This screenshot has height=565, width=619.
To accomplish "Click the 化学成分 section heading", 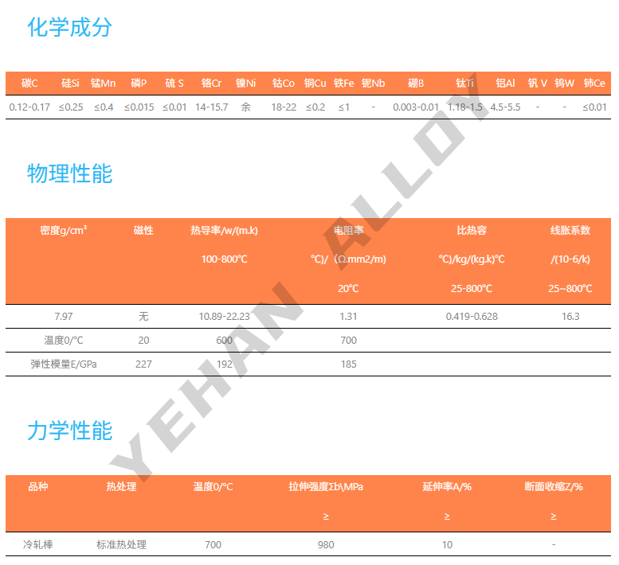I will click(x=69, y=27).
